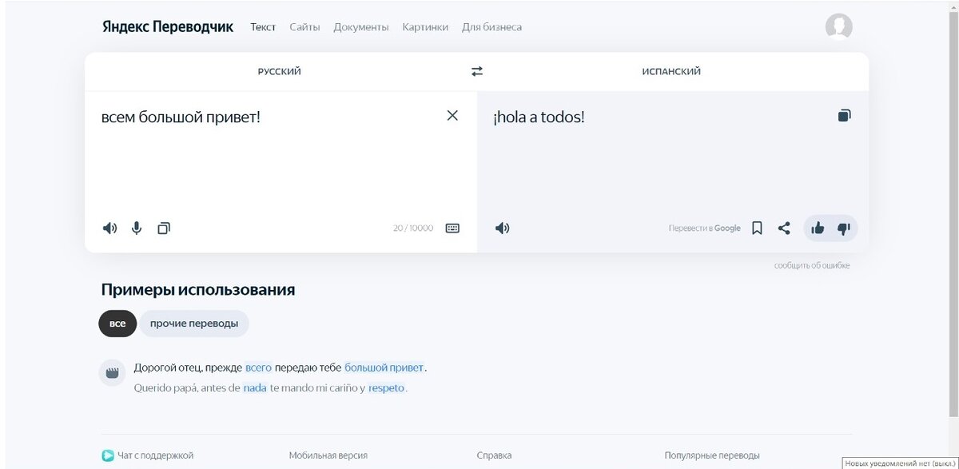Choose the target language ИСПАНСКИЙ
Screen dimensions: 959x469
[x=671, y=71]
